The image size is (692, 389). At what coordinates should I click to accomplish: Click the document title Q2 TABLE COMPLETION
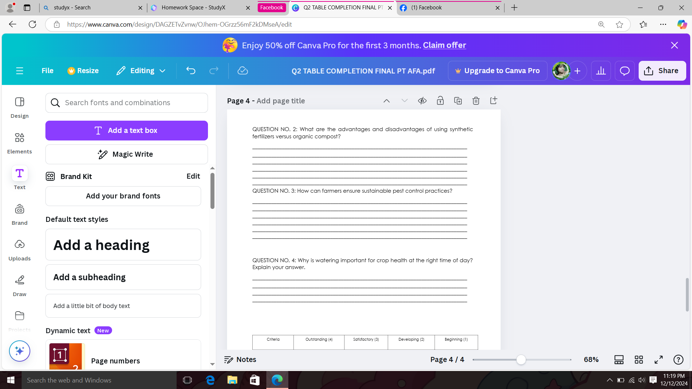363,71
